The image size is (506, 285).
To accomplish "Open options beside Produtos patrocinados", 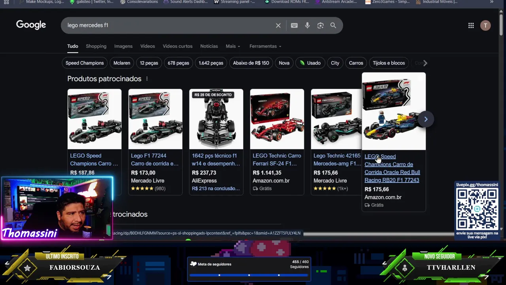I will pos(147,79).
